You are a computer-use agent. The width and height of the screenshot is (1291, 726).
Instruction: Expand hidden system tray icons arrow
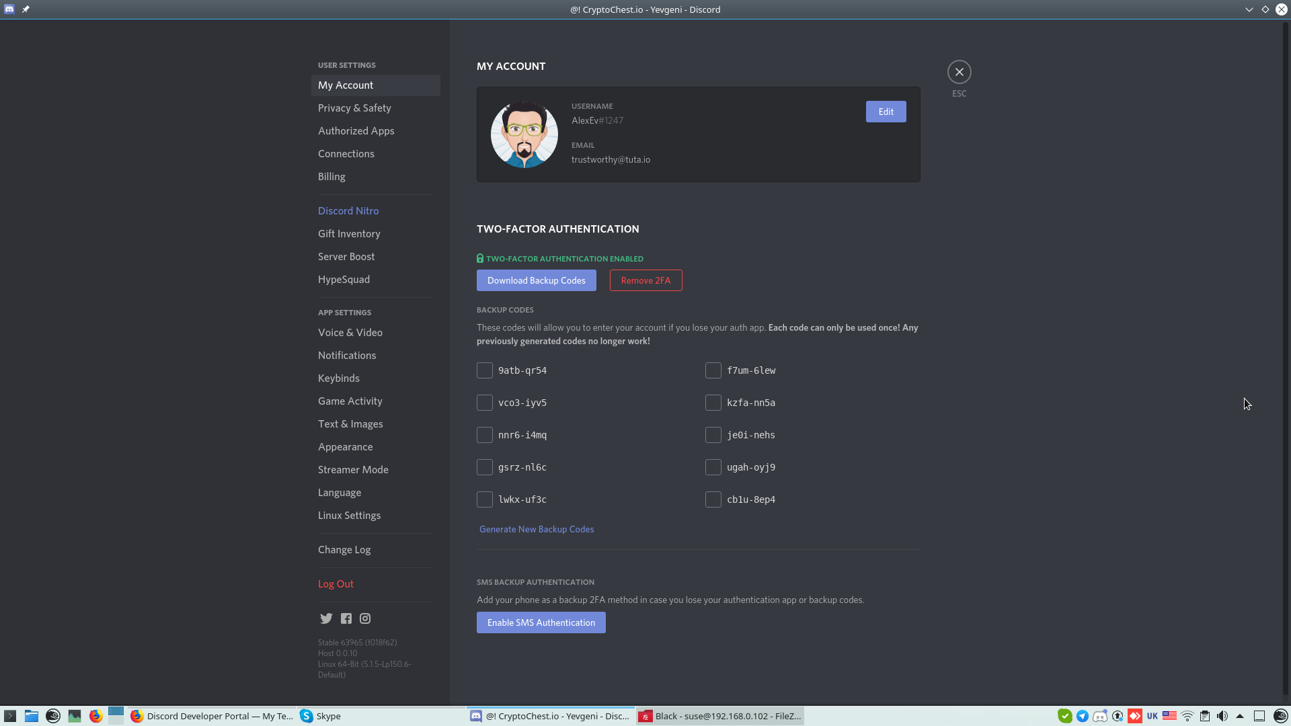click(x=1240, y=716)
